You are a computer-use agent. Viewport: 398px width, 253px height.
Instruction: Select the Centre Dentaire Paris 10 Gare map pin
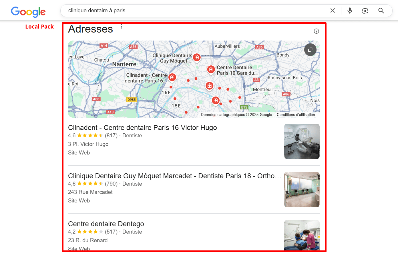click(211, 69)
